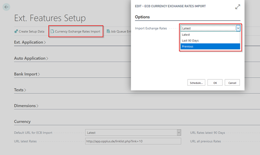This screenshot has height=155, width=260.
Task: Open Currency Exchange Rates Import action
Action: (x=75, y=31)
